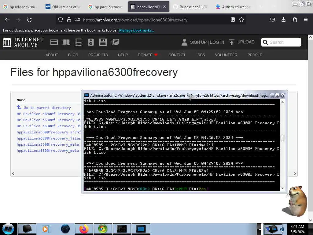Open the Texts book icon
Image resolution: width=313 pixels, height=235 pixels.
pos(66,42)
